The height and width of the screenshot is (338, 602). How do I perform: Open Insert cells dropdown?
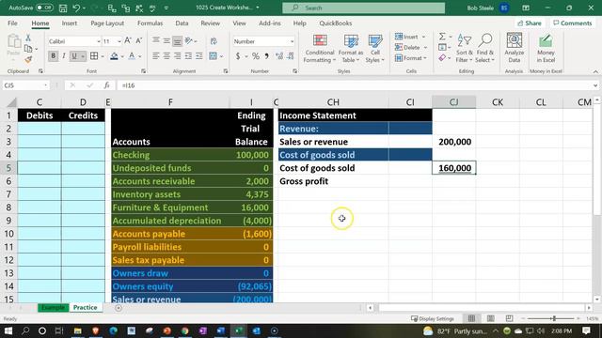point(424,37)
